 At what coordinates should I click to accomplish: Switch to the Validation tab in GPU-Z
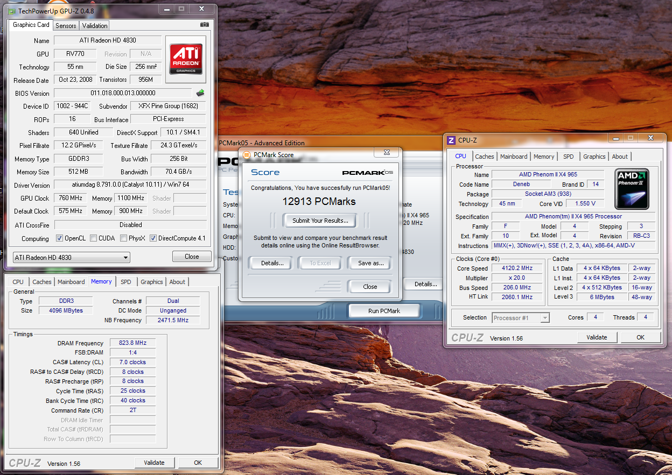[x=95, y=25]
